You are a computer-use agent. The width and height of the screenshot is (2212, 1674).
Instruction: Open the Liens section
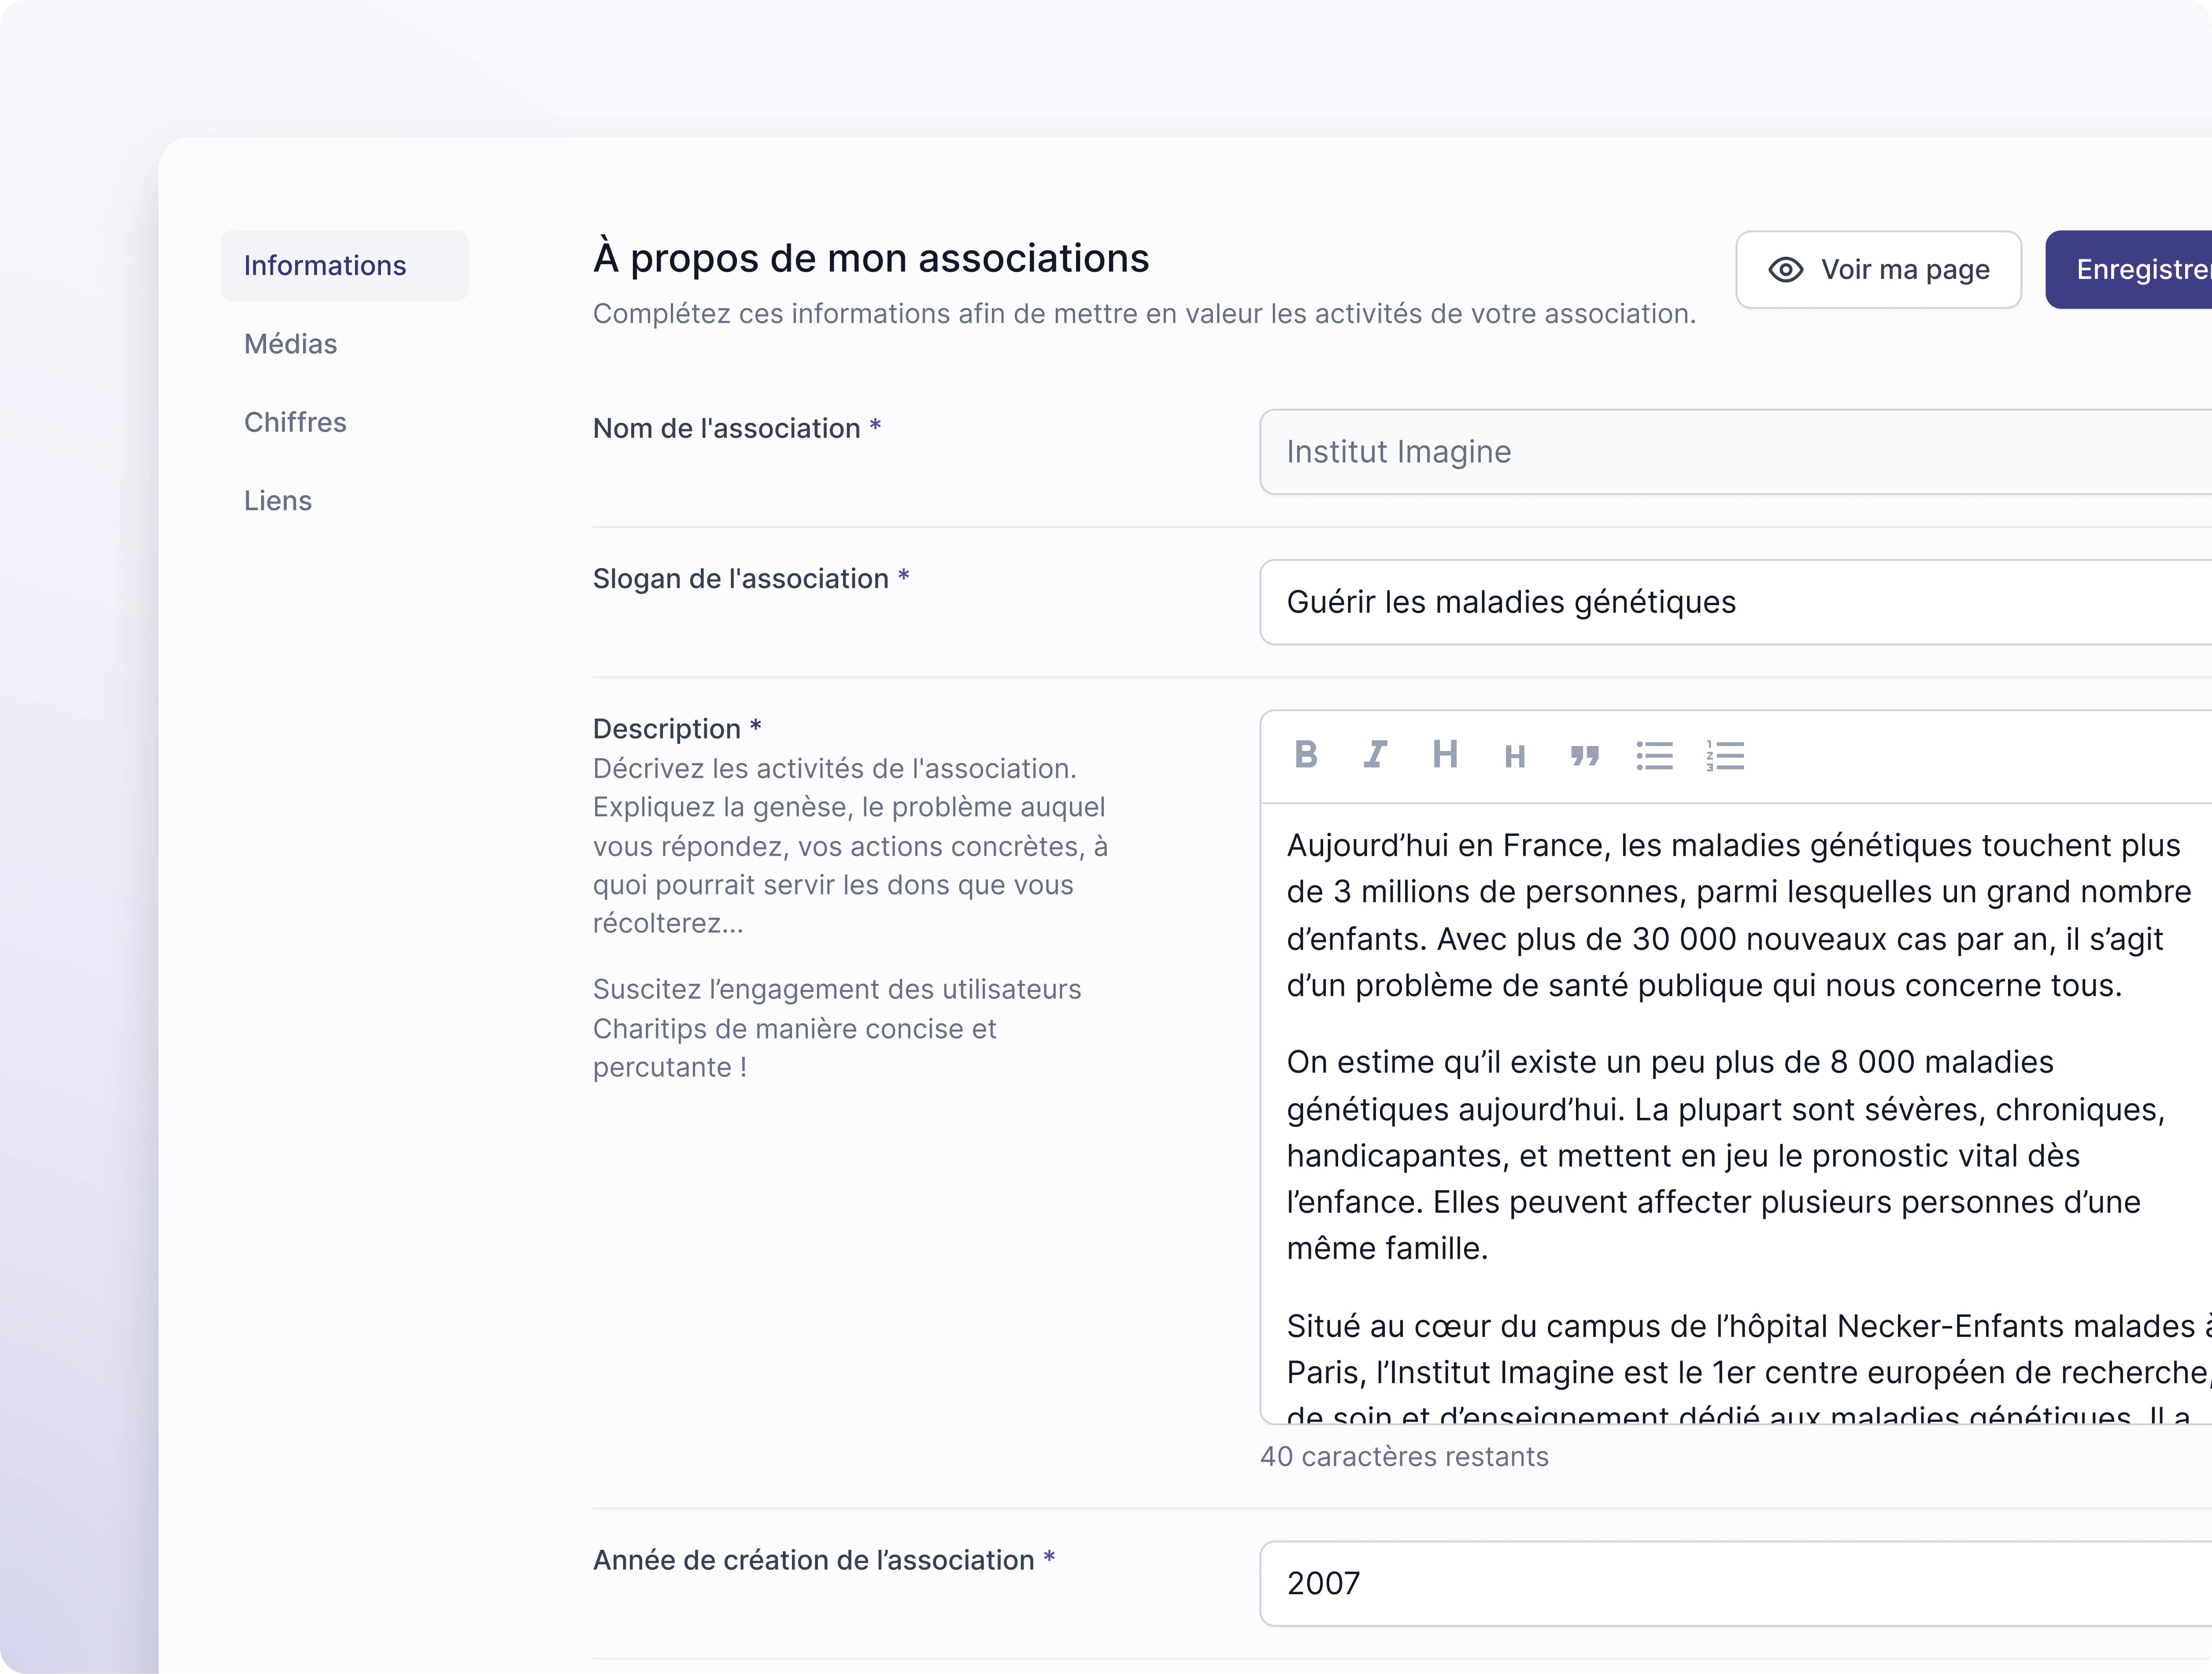point(278,500)
